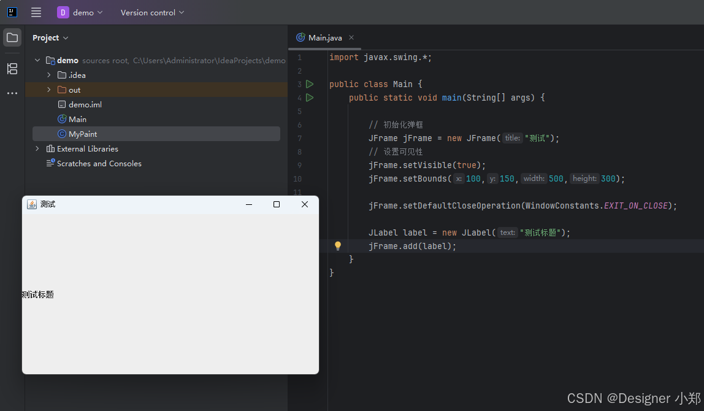Open the Project view options dropdown
The width and height of the screenshot is (704, 411).
(50, 38)
